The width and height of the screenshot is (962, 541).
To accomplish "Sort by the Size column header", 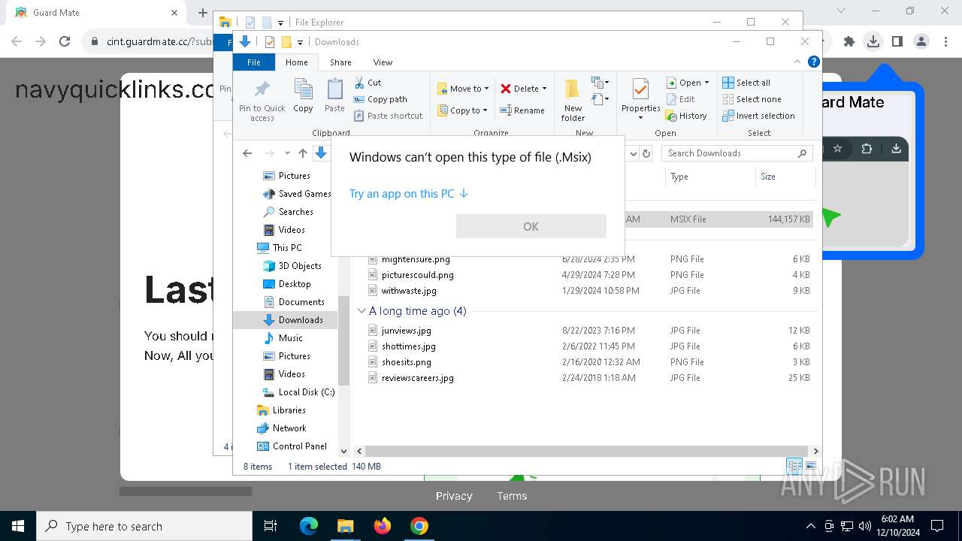I will click(785, 177).
